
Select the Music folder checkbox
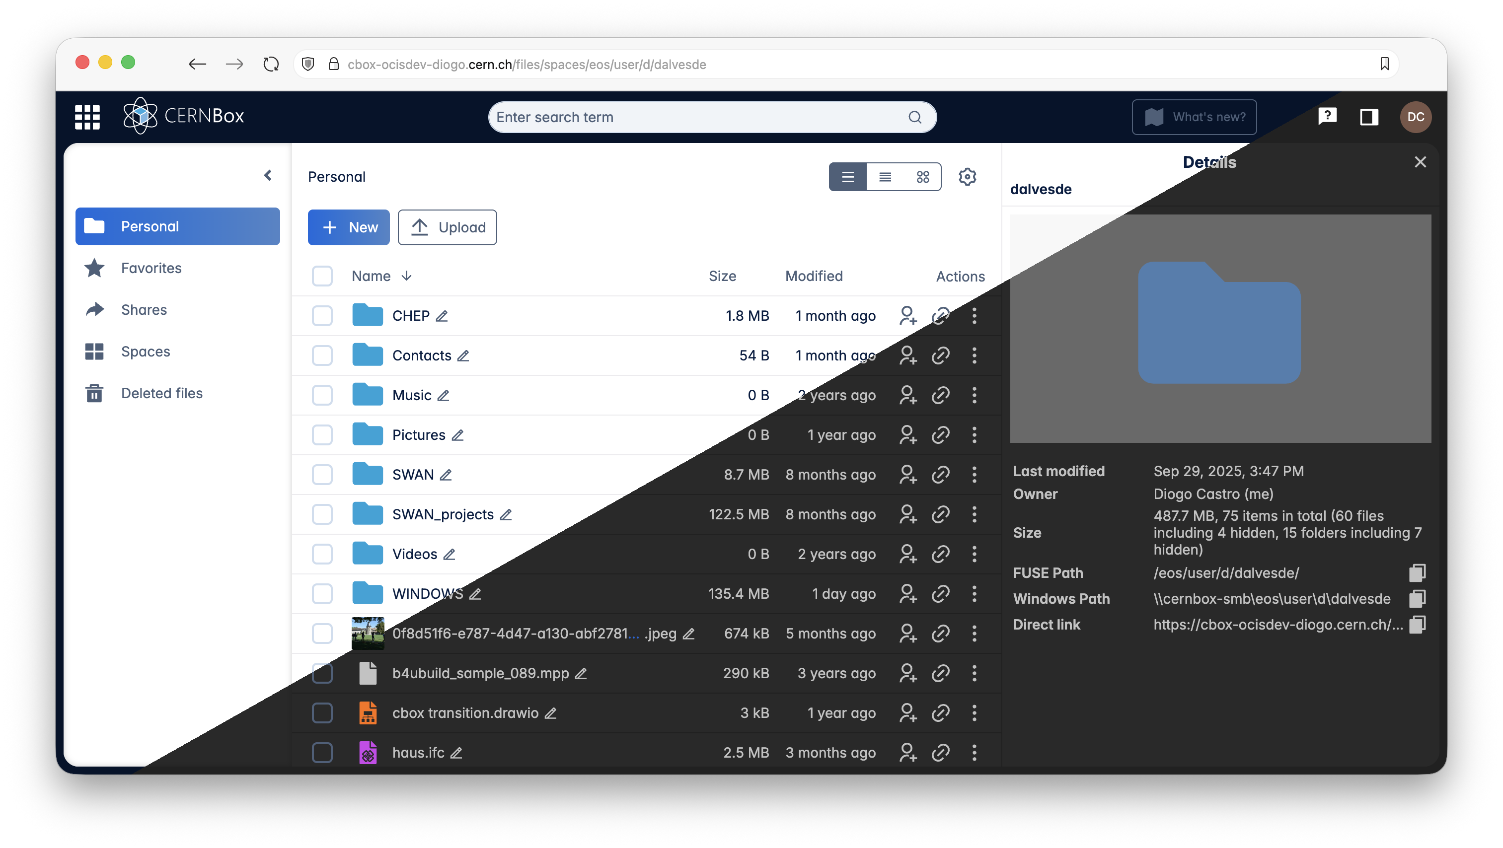[322, 395]
